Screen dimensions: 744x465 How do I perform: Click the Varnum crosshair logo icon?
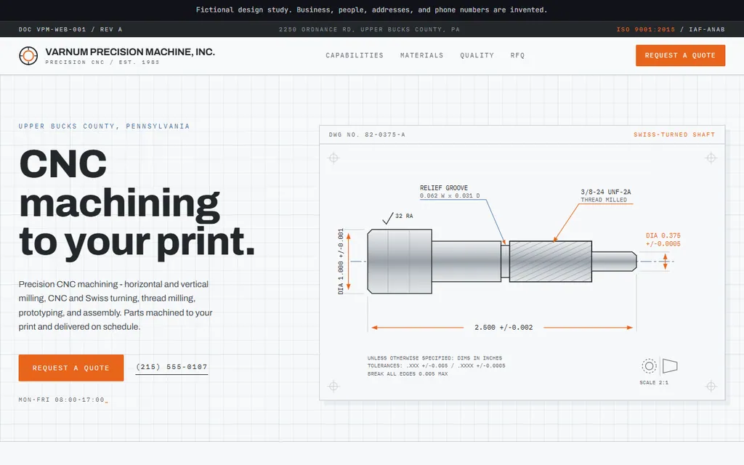tap(28, 55)
